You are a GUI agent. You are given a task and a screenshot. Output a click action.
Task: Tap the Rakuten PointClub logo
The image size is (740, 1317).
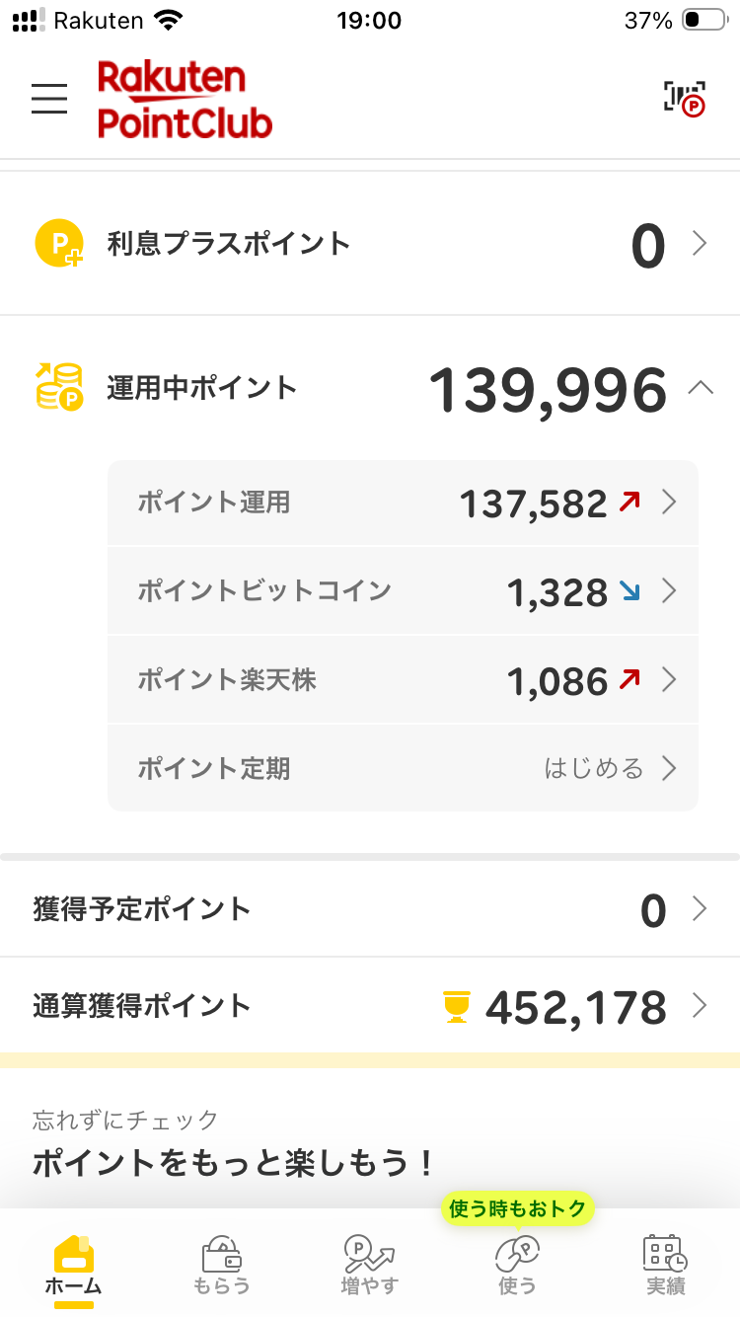coord(185,99)
